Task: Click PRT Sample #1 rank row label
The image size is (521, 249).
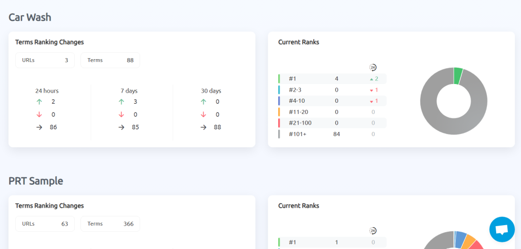Action: point(292,242)
